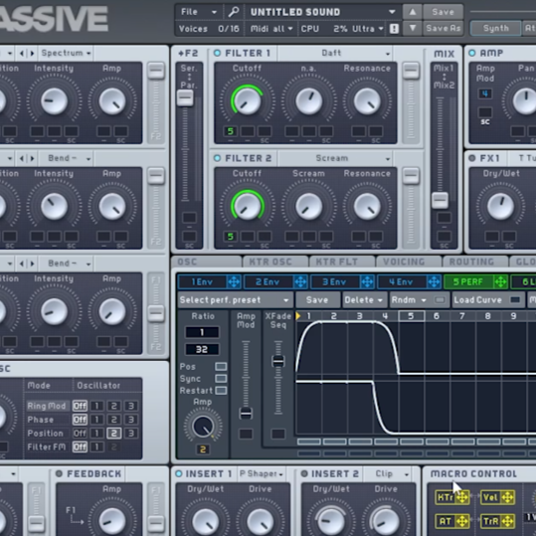536x536 pixels.
Task: Click the KTr macro crosshair handle
Action: 462,497
